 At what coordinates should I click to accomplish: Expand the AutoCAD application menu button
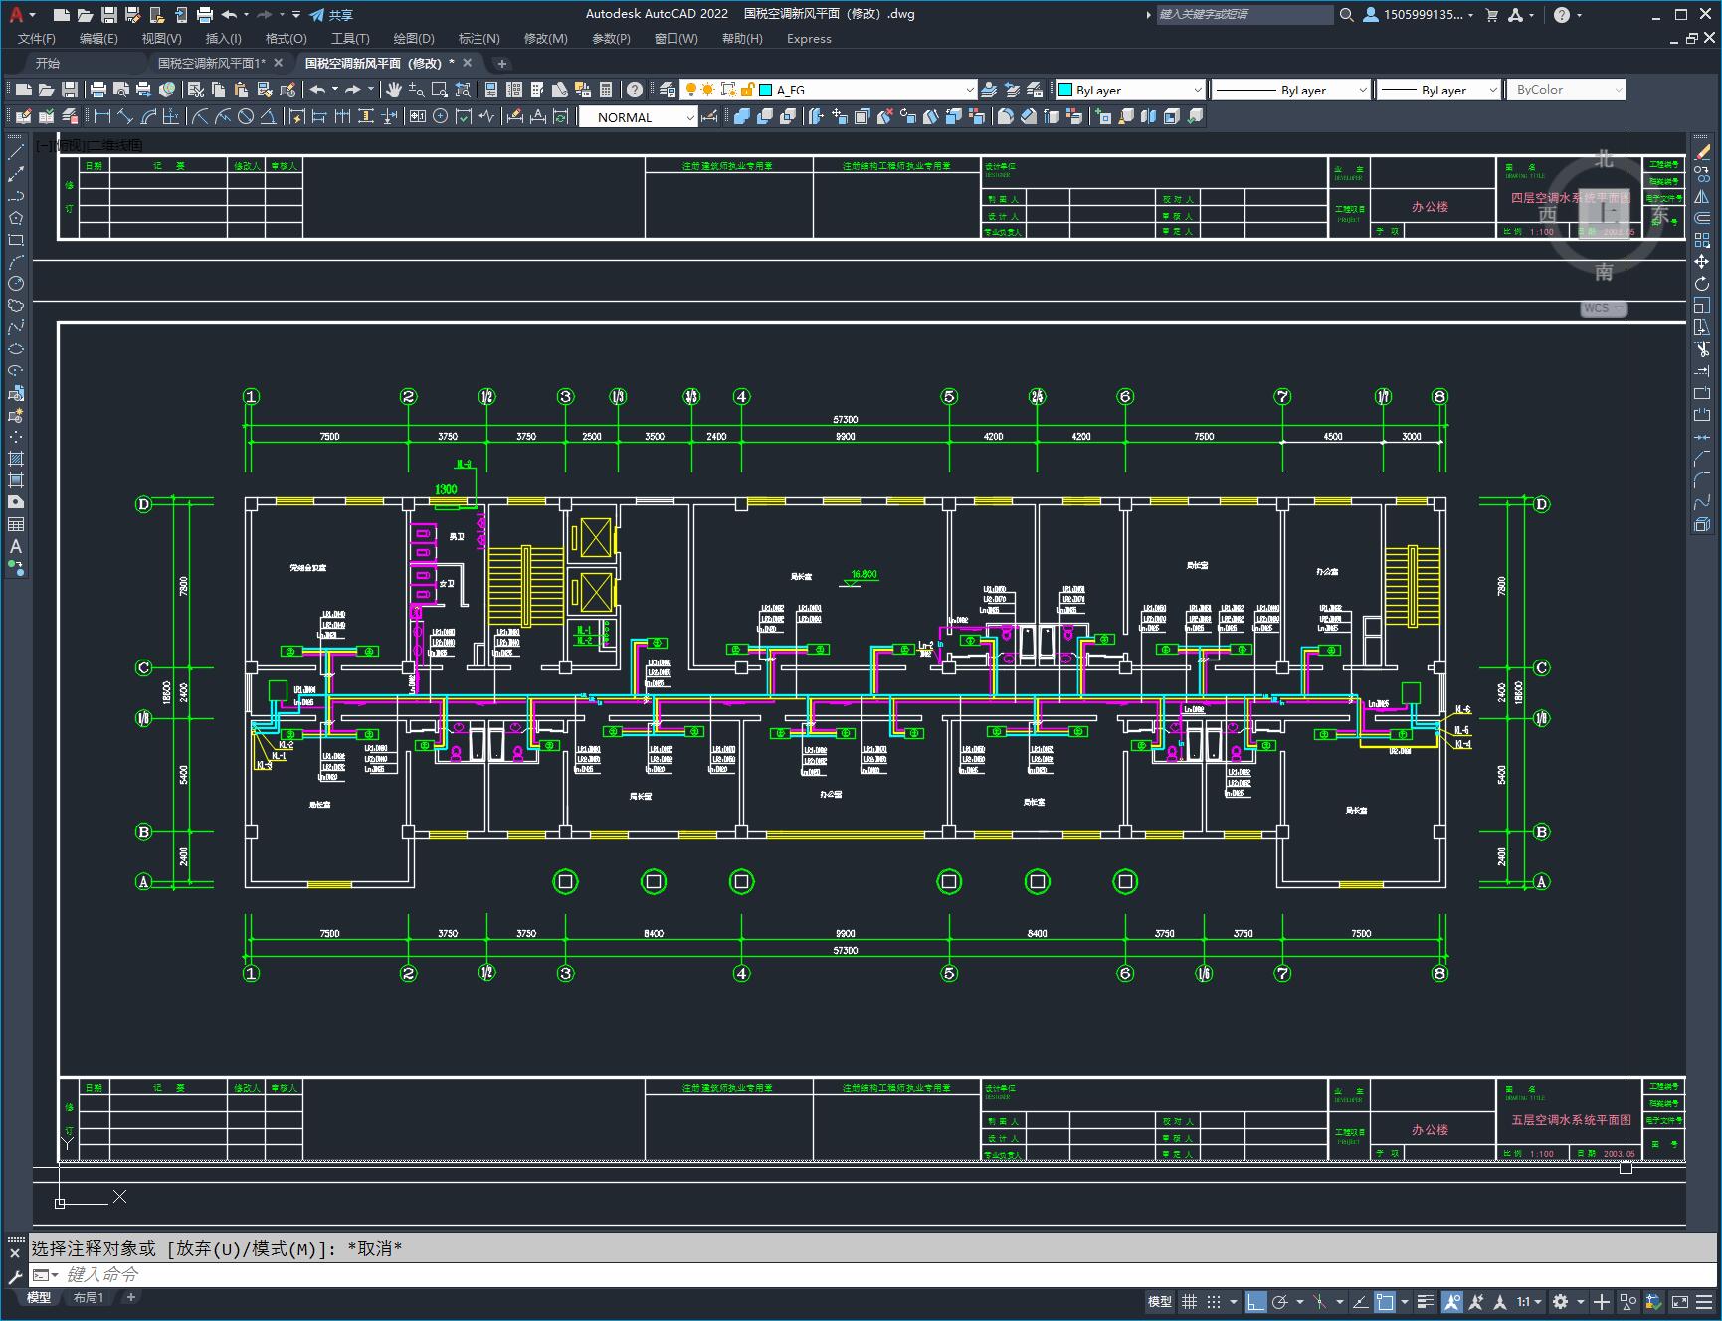[x=20, y=14]
